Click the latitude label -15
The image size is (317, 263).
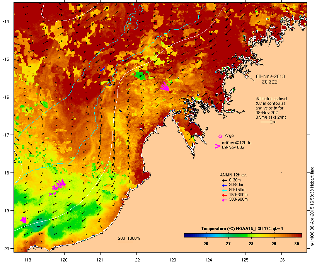click(6, 59)
